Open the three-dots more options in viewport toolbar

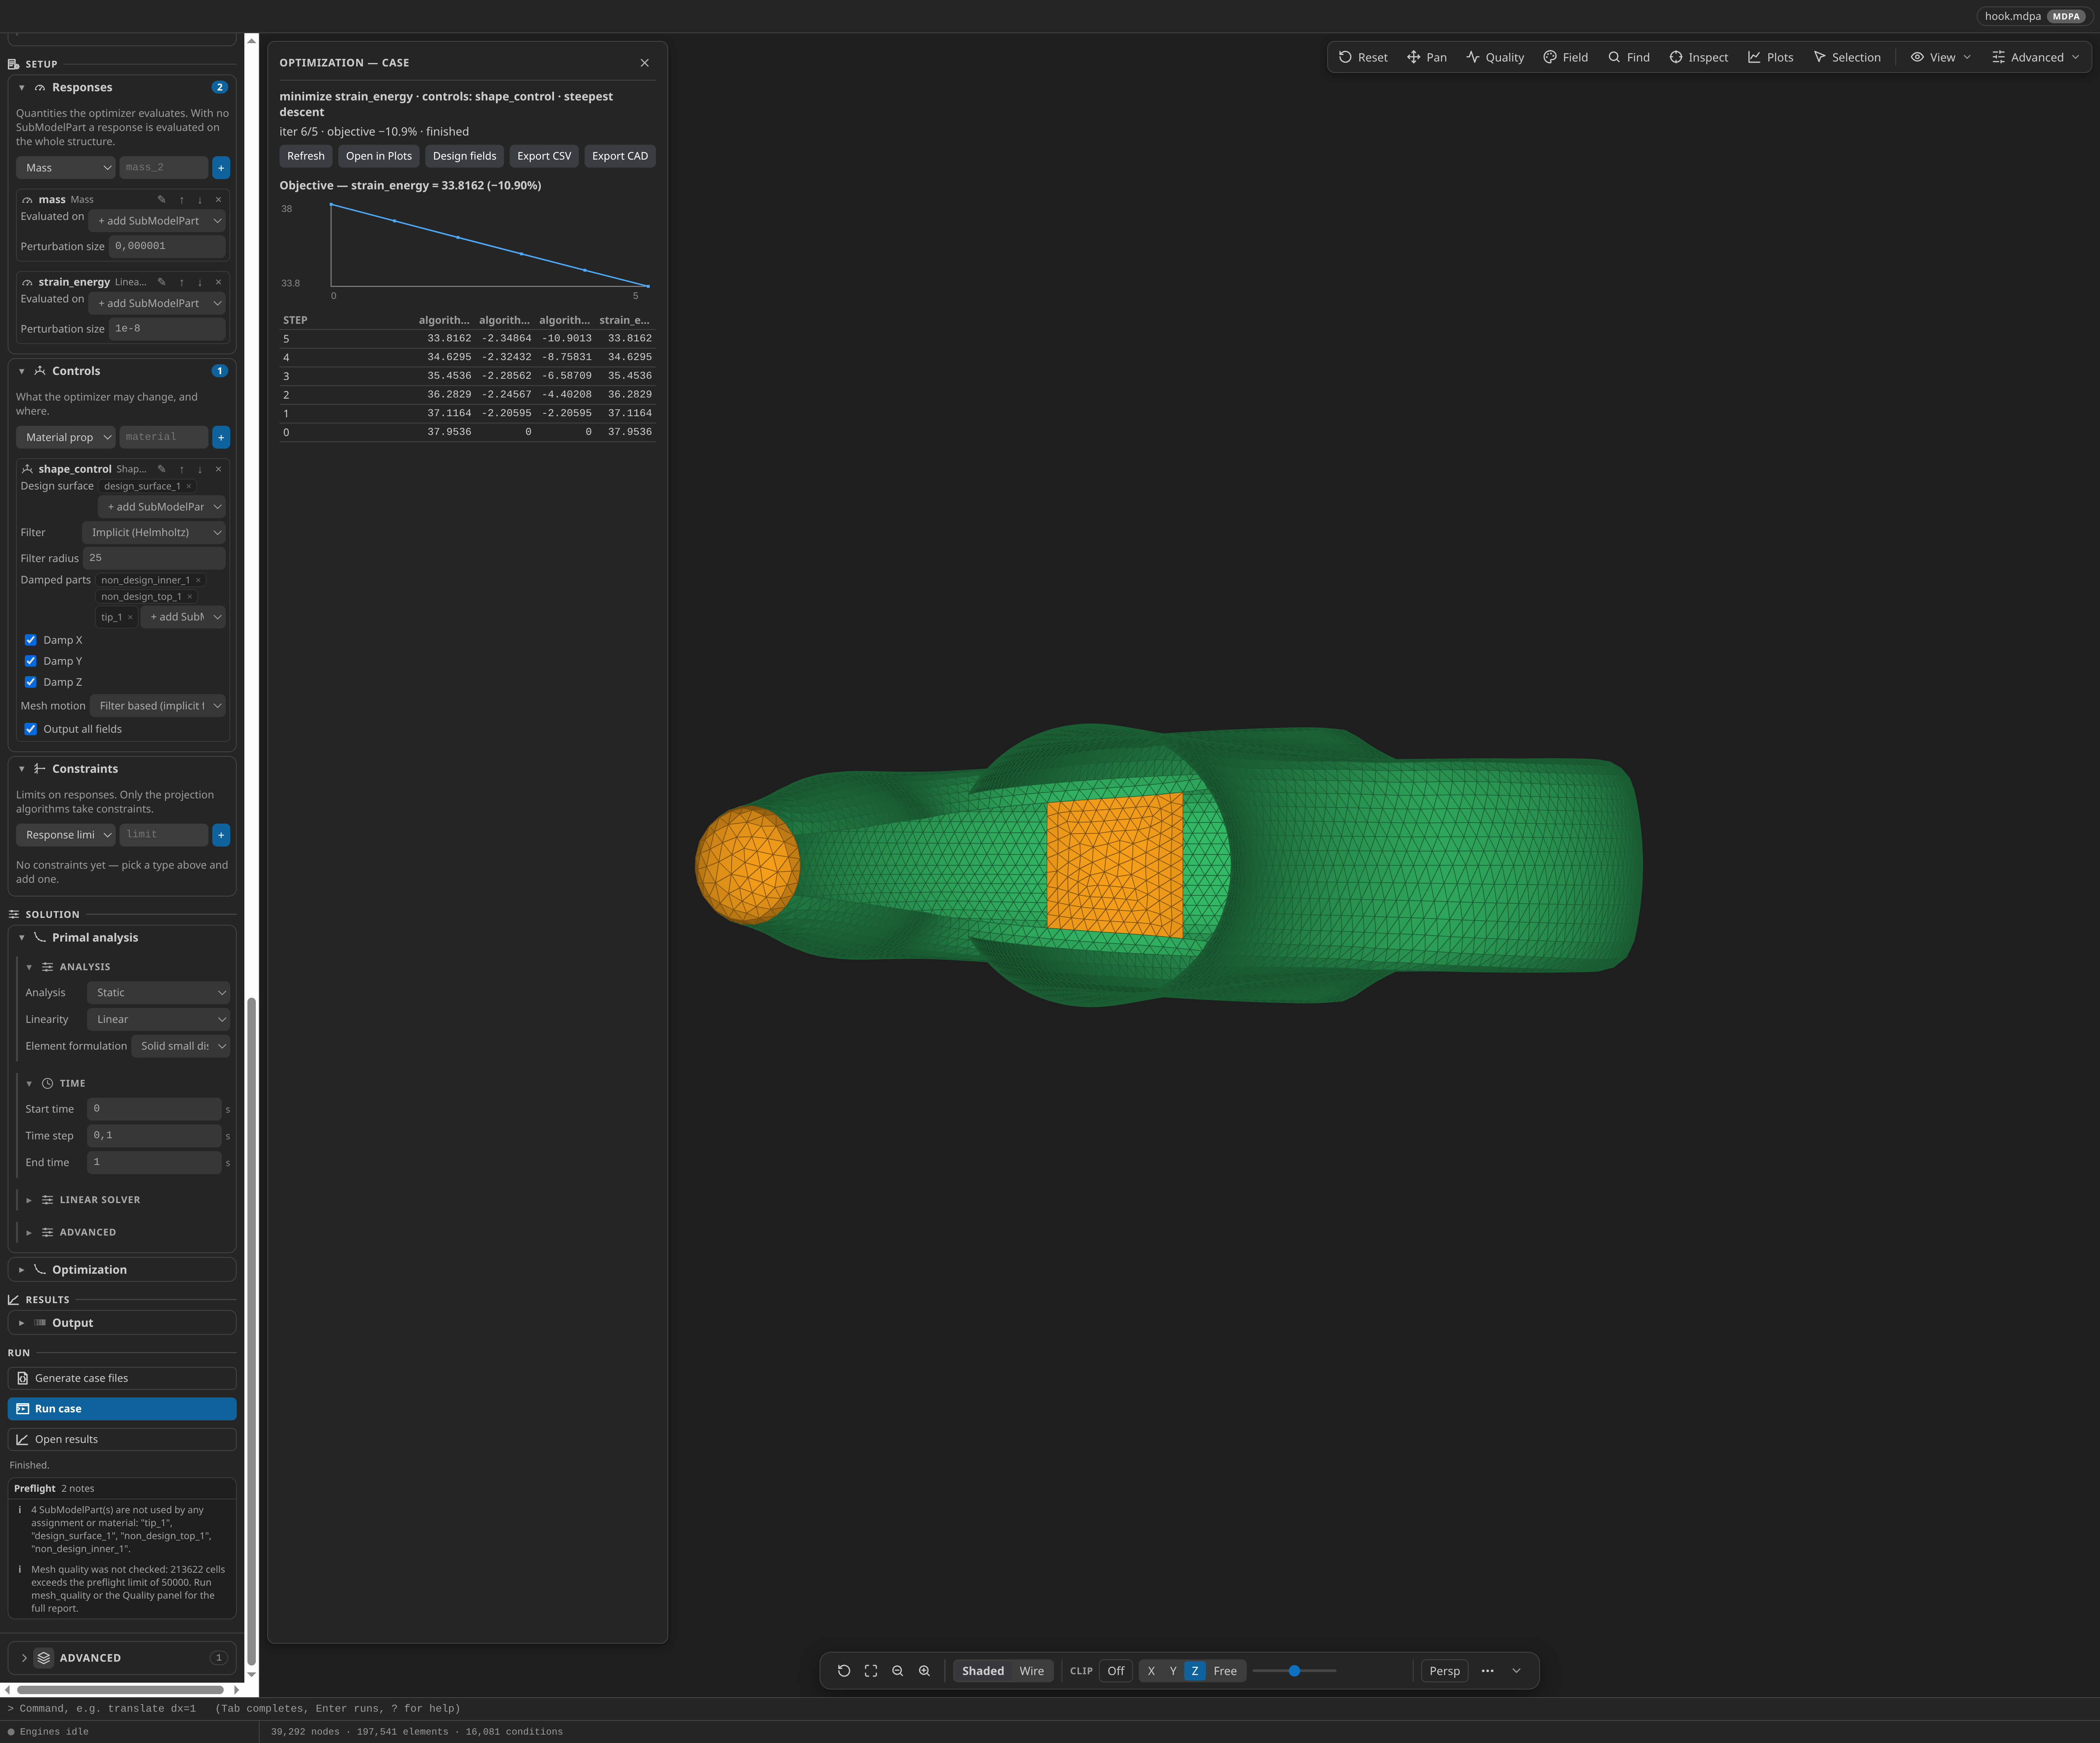[x=1488, y=1671]
